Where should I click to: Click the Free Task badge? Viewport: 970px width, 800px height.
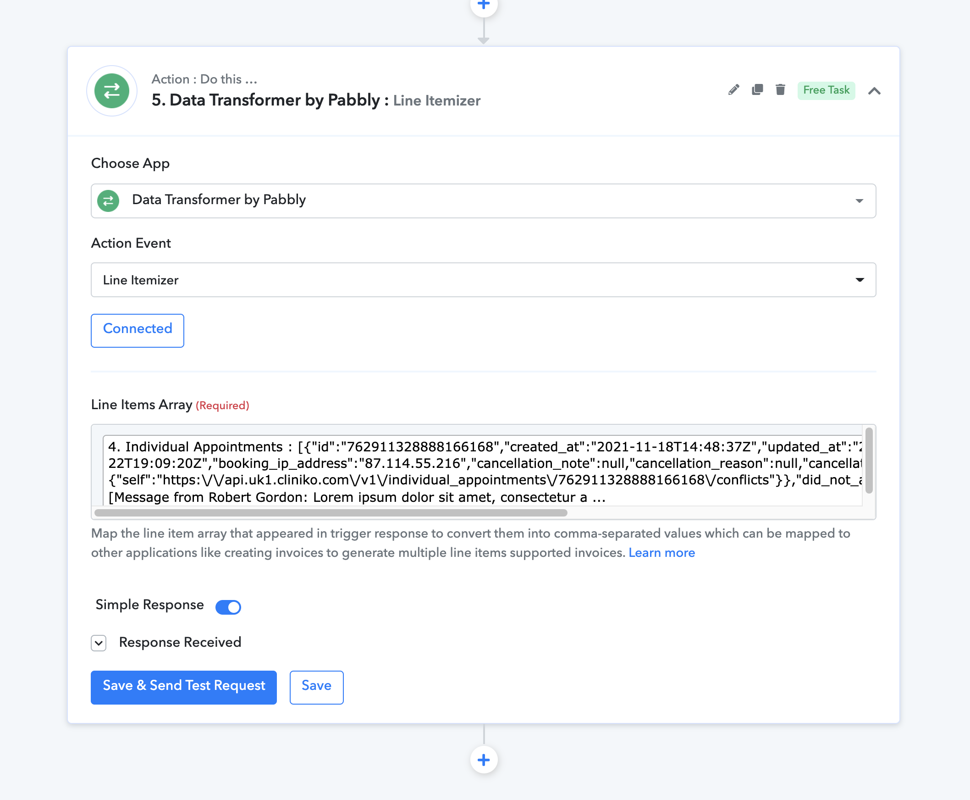pos(827,90)
